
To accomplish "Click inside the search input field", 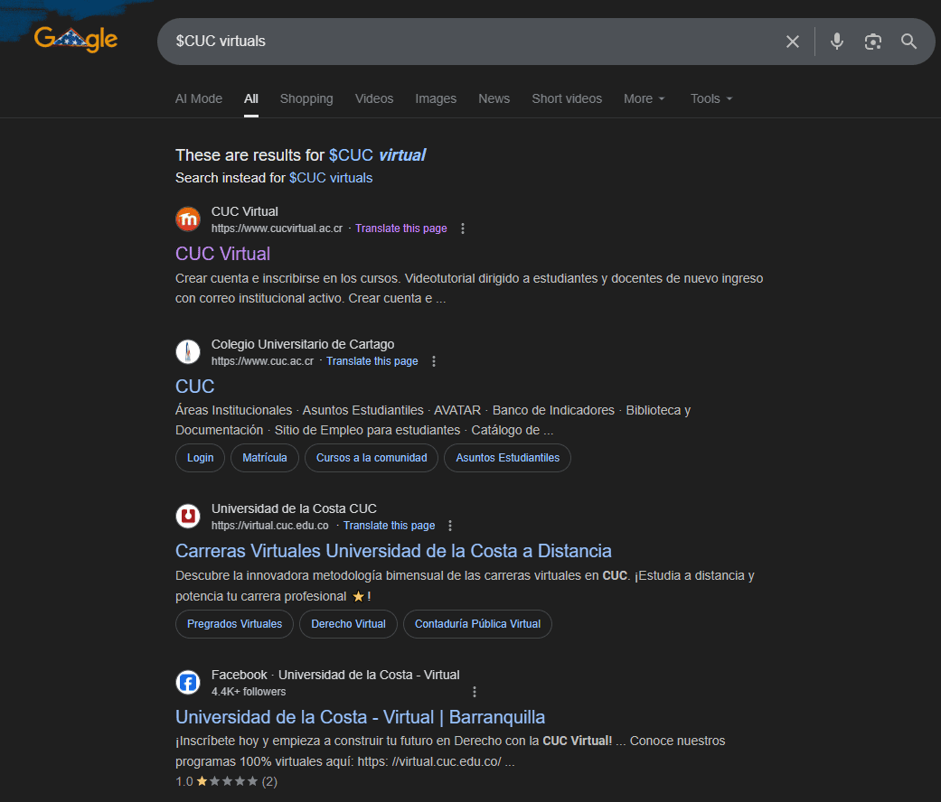I will tap(470, 42).
